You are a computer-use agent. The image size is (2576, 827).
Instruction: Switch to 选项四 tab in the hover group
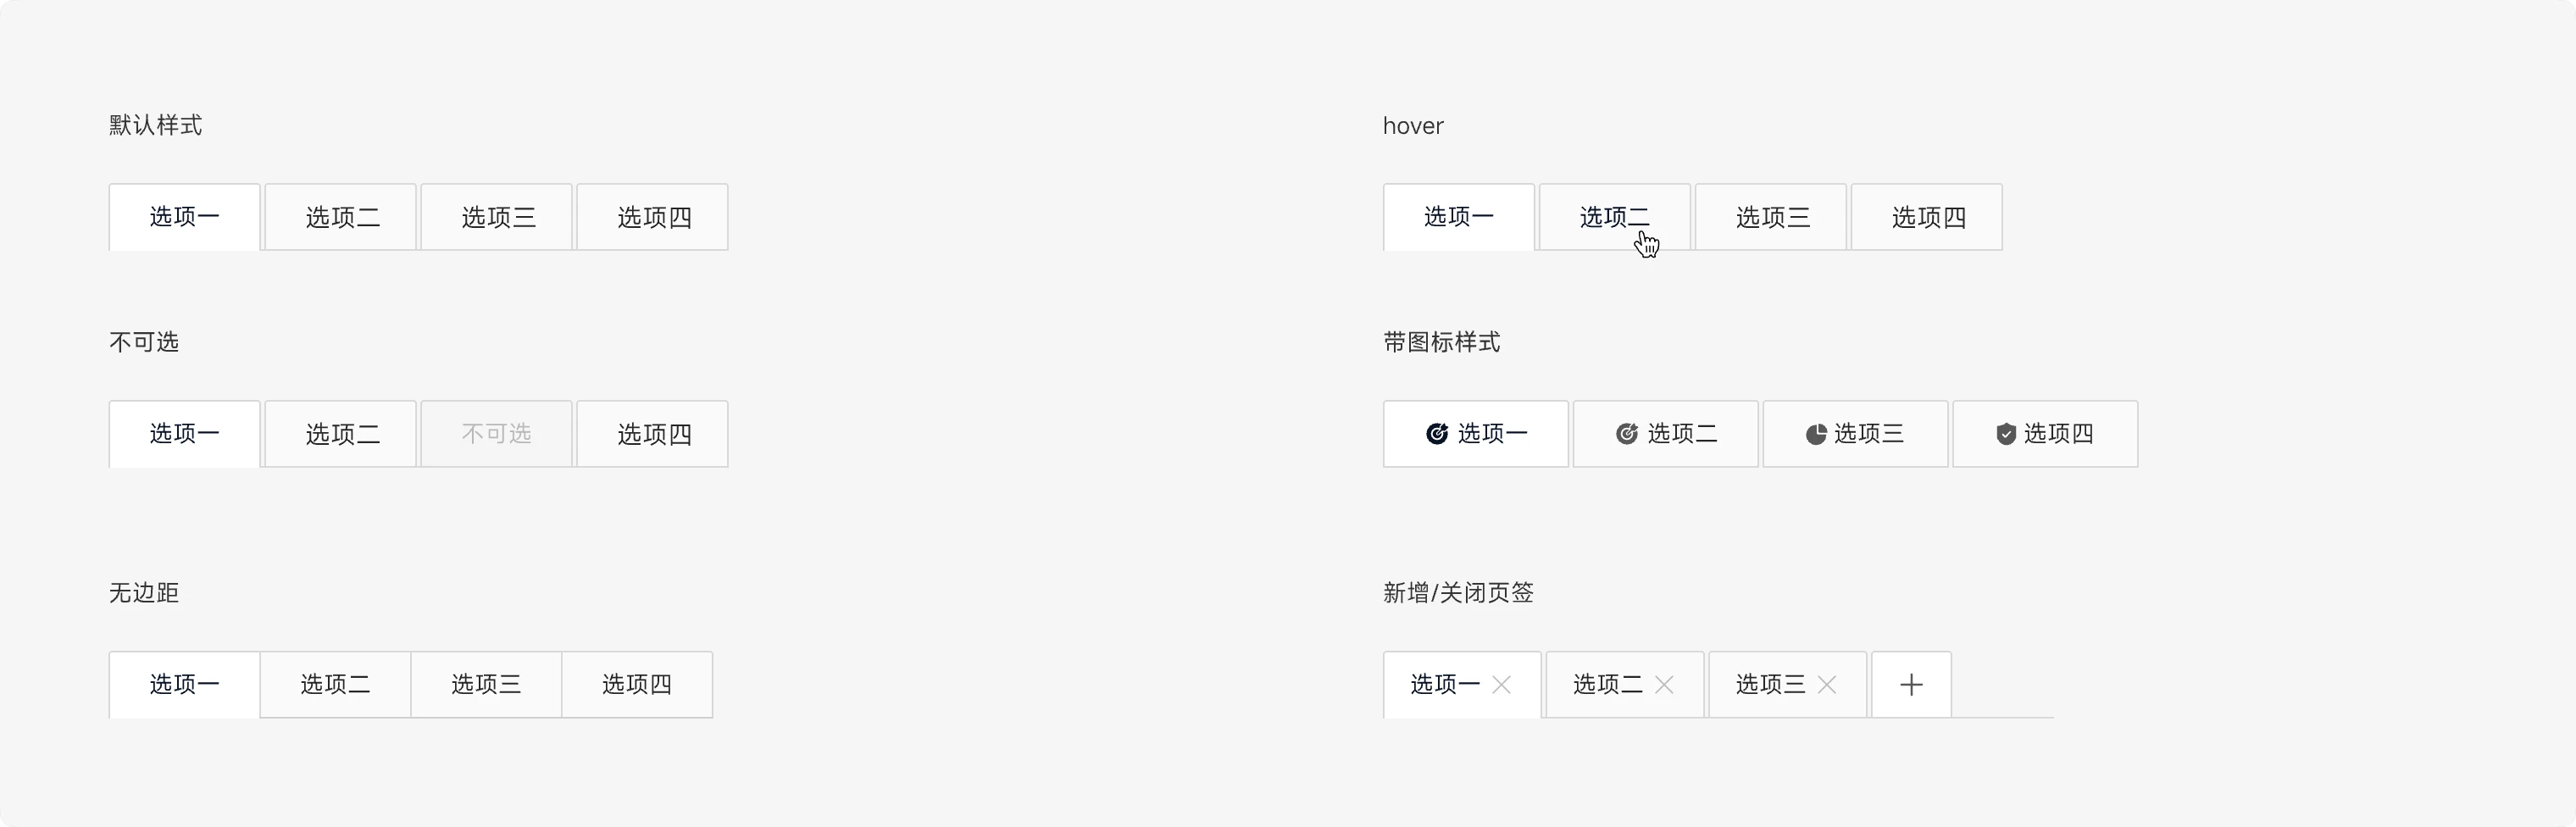pyautogui.click(x=1927, y=217)
